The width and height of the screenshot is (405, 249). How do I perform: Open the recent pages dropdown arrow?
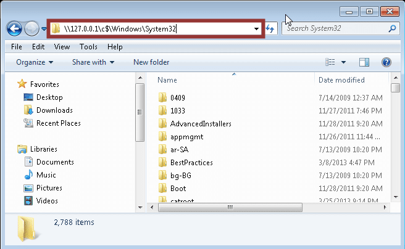point(44,29)
